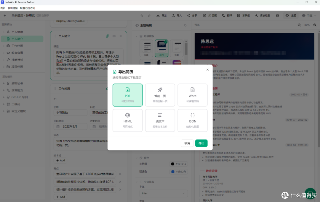Select 工作经历 module in sidebar
Image resolution: width=320 pixels, height=202 pixels.
click(22, 46)
